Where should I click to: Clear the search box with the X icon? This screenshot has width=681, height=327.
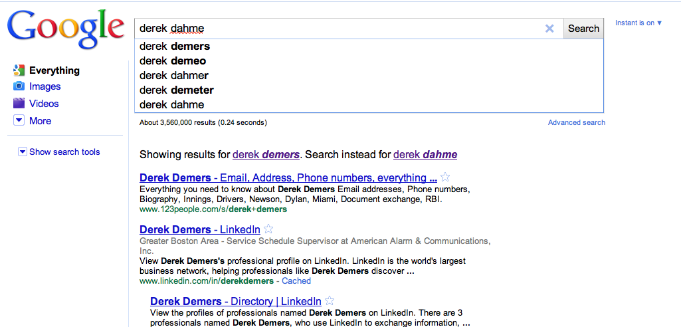coord(549,29)
